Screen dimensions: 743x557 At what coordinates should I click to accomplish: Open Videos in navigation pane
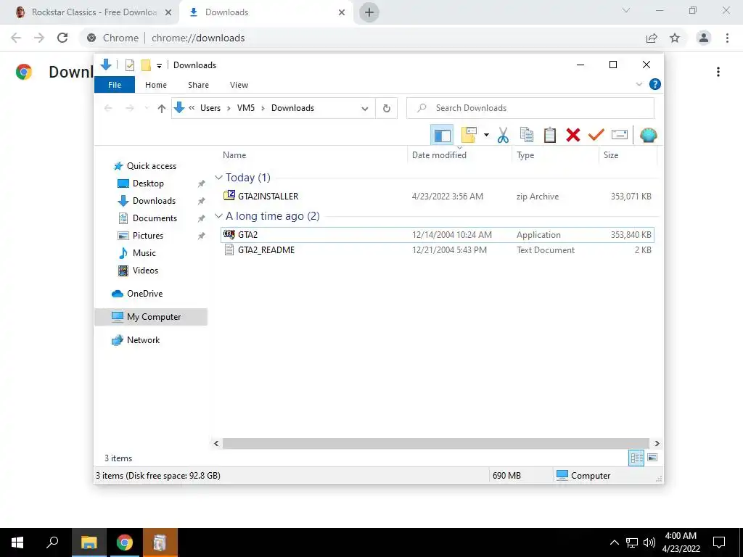[145, 271]
